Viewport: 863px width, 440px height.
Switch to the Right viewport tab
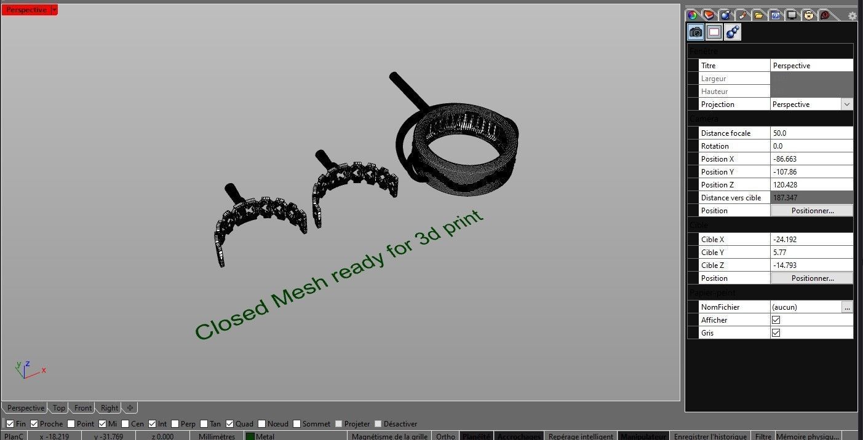(109, 408)
